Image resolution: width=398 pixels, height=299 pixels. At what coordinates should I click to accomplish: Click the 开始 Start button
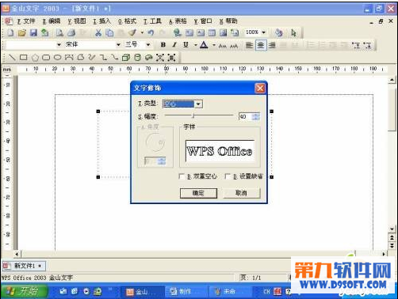[24, 291]
